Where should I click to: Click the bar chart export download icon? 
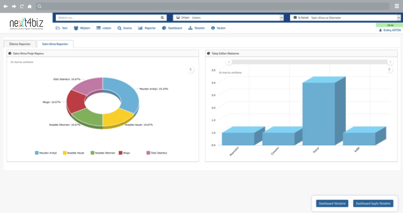click(389, 69)
